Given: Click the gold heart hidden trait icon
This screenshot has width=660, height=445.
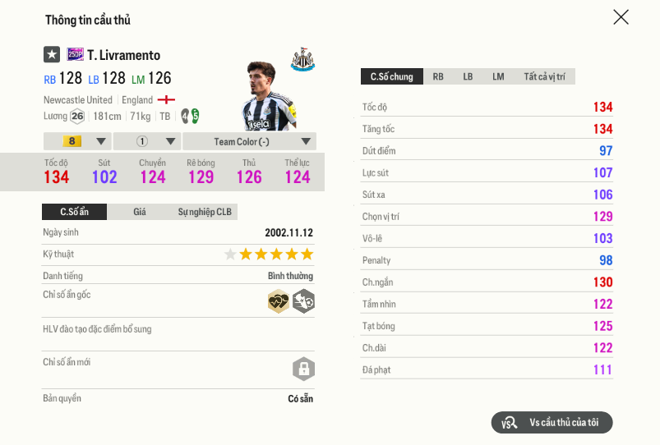Looking at the screenshot, I should [279, 301].
